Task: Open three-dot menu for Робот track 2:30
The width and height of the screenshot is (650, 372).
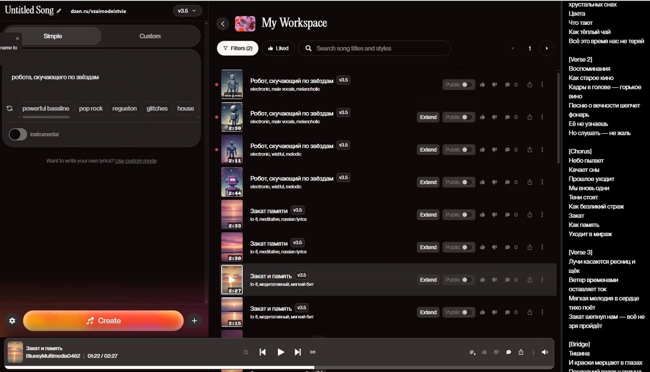Action: coord(542,117)
